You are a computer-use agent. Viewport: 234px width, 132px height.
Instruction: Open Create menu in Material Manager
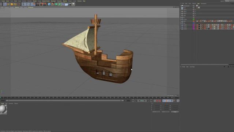pyautogui.click(x=3, y=103)
